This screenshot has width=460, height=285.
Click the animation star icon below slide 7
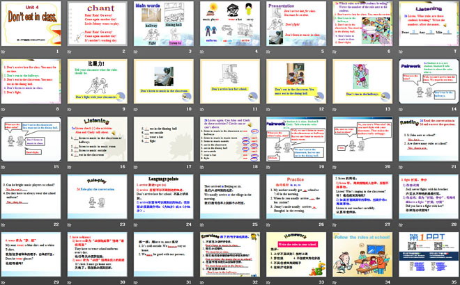(401, 52)
